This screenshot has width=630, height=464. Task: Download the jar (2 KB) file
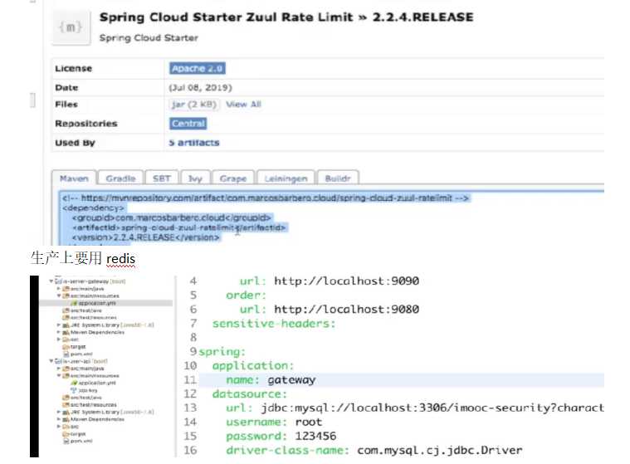pyautogui.click(x=194, y=105)
